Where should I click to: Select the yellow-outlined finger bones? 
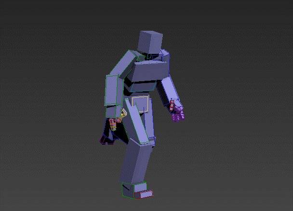point(123,113)
